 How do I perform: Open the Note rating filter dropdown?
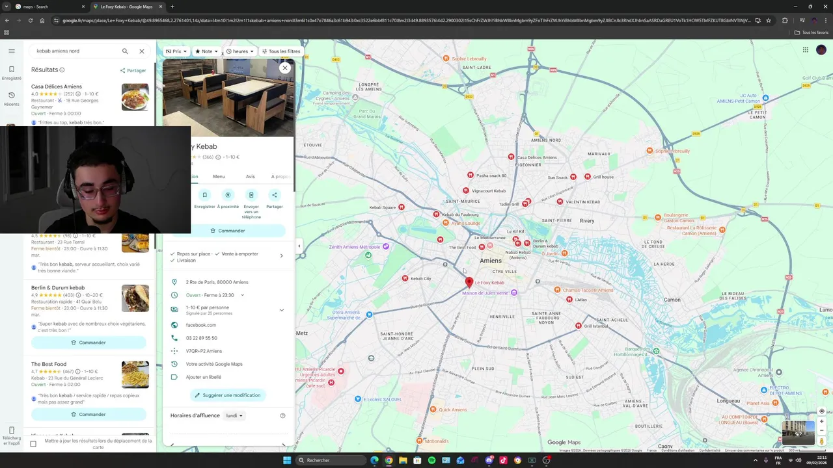pos(207,51)
